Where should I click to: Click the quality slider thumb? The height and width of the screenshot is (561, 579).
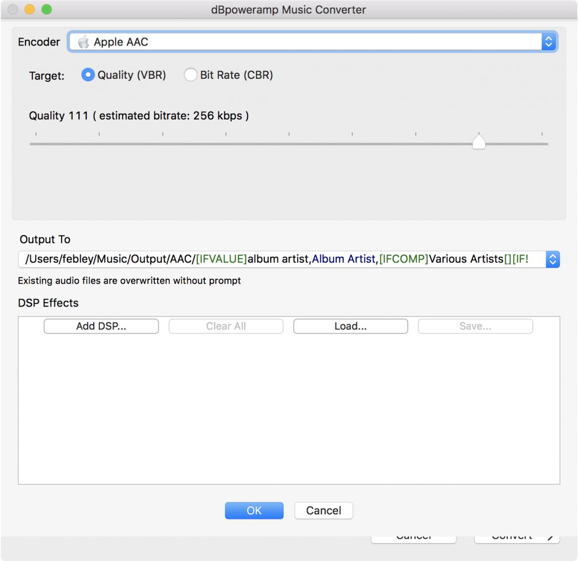[479, 142]
